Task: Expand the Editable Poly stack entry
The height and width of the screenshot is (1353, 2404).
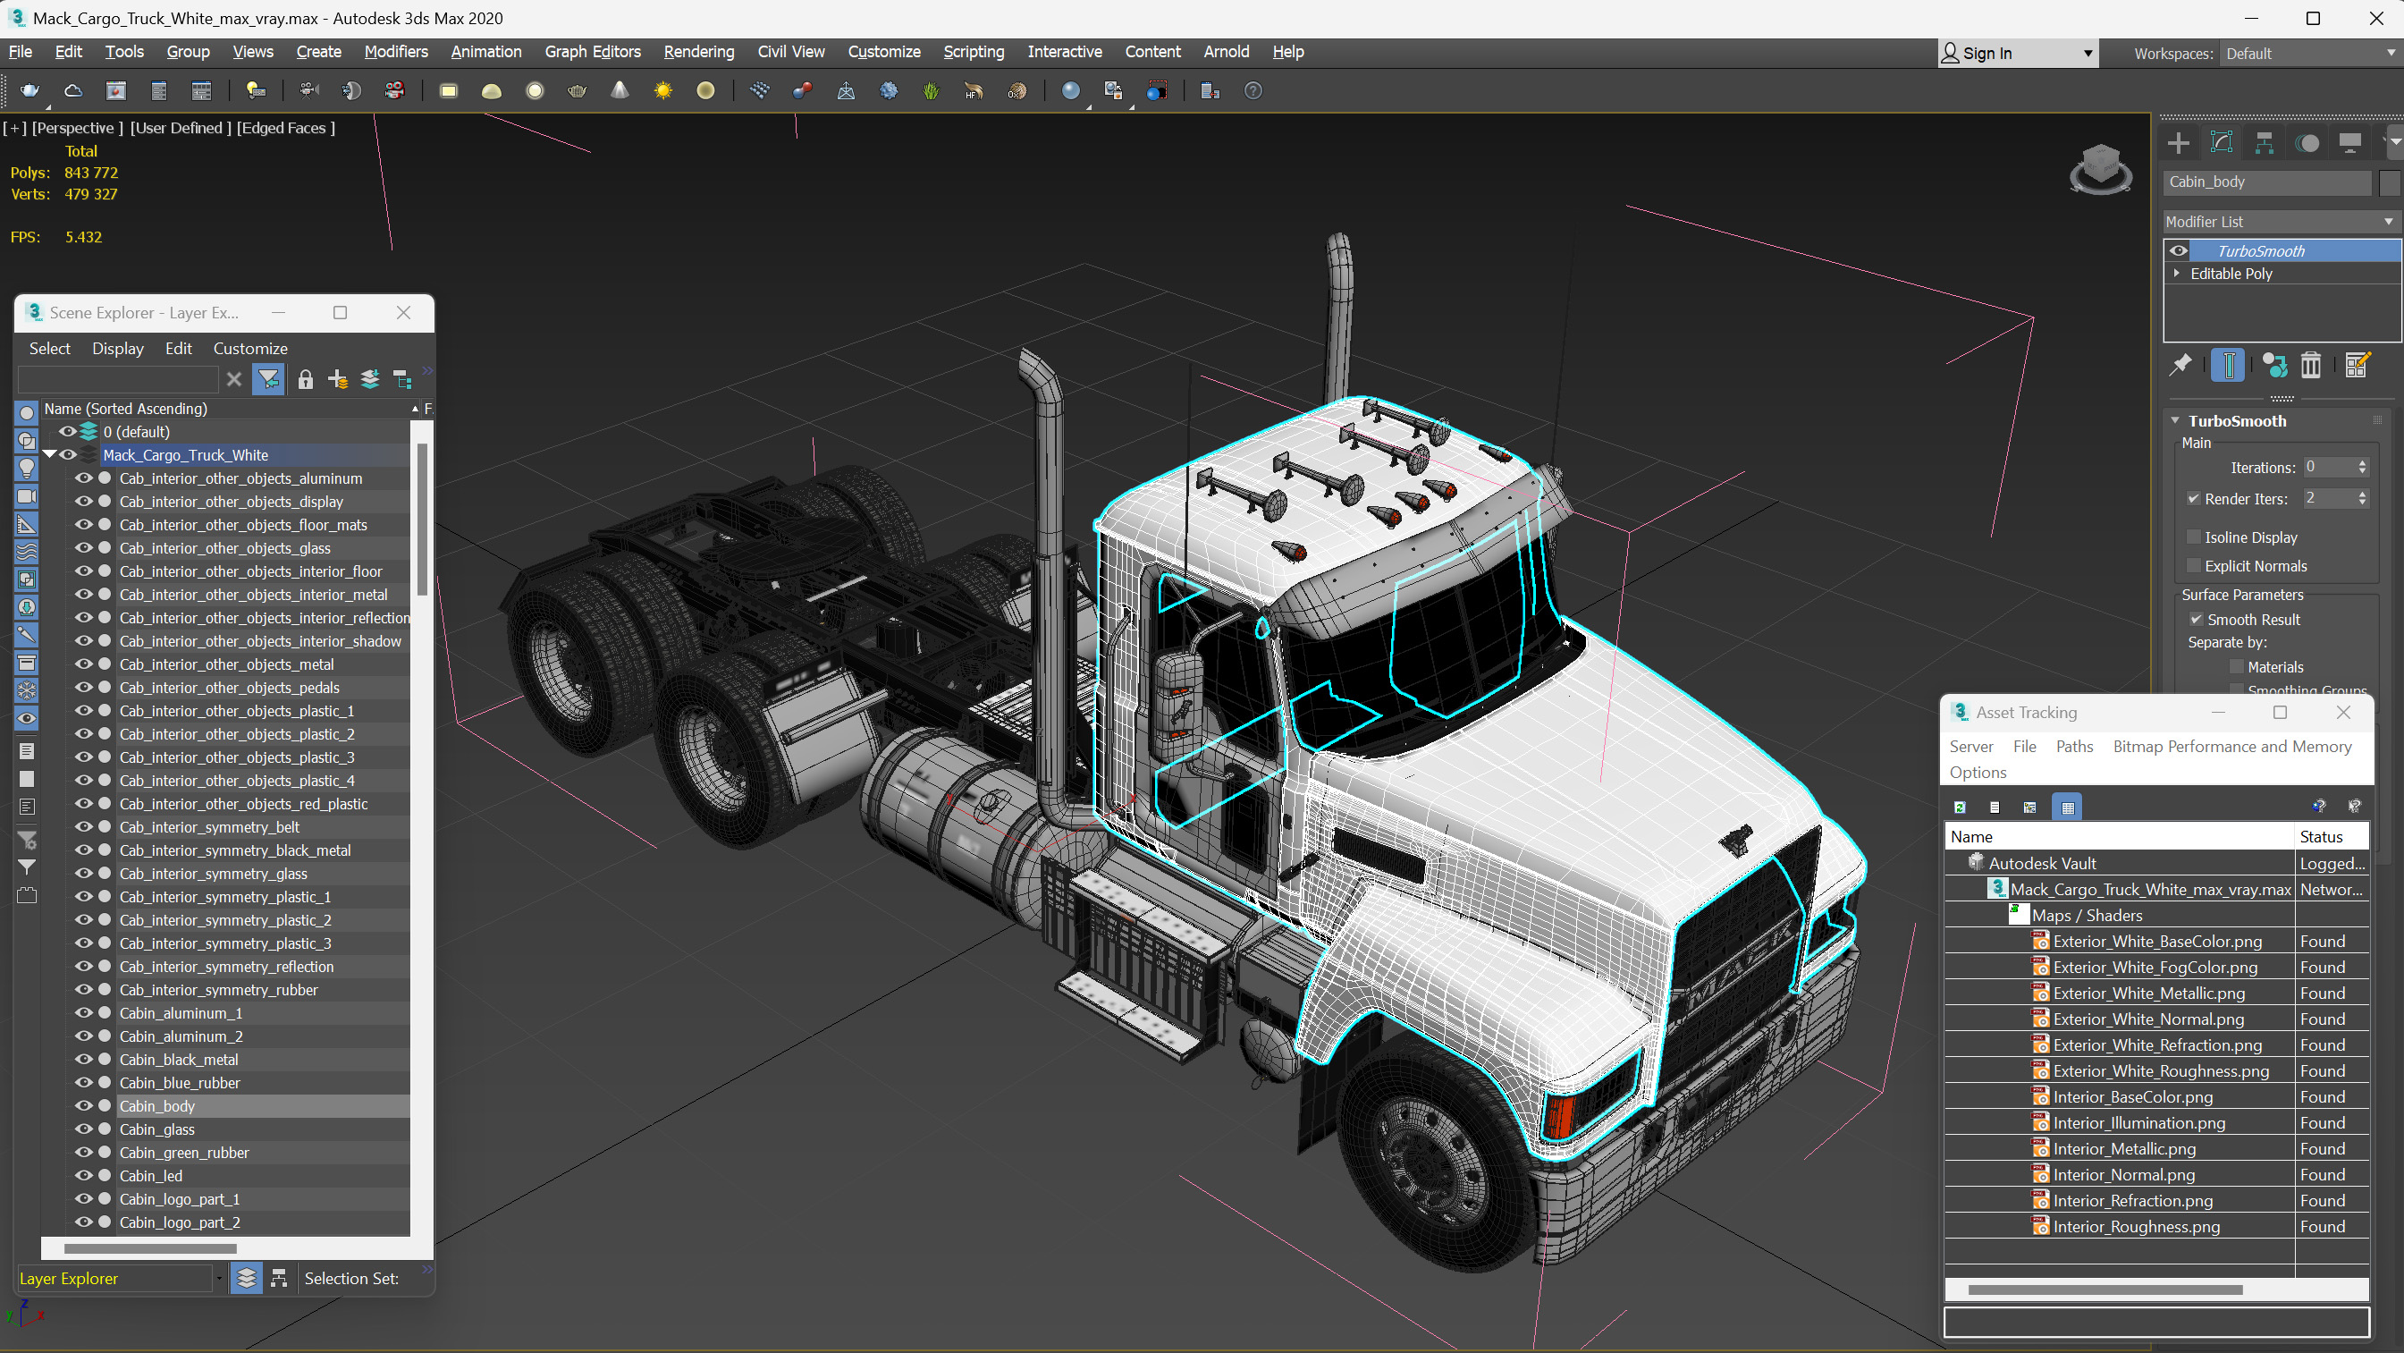Action: (2177, 274)
